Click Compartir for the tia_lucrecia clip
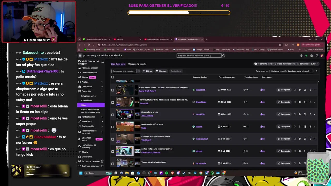The image size is (331, 186). point(284,163)
